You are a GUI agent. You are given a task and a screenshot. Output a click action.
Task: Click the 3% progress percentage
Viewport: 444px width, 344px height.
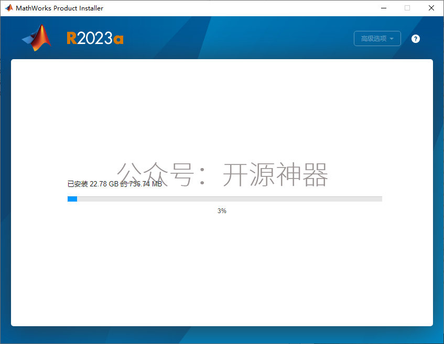pos(222,211)
